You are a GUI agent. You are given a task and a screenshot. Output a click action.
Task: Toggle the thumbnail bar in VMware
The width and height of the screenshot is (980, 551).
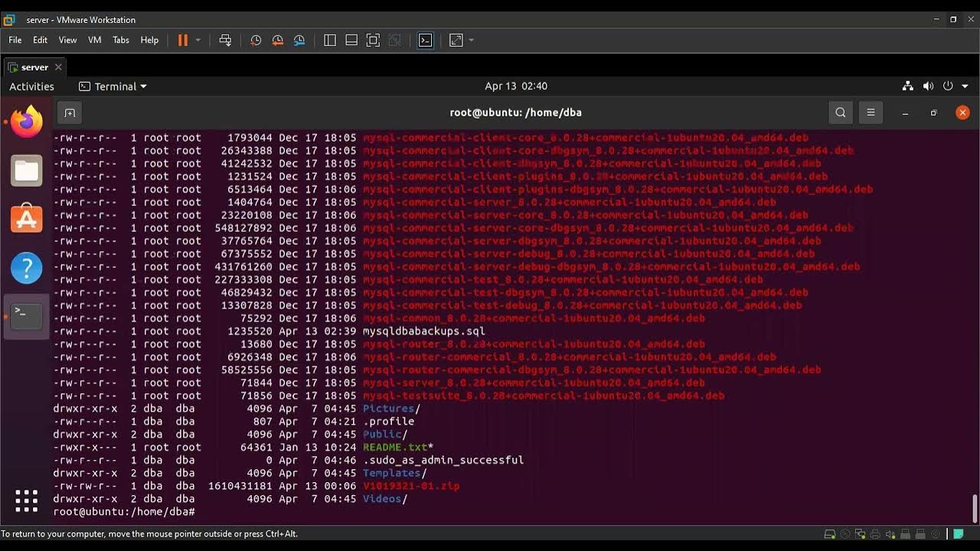click(x=351, y=40)
